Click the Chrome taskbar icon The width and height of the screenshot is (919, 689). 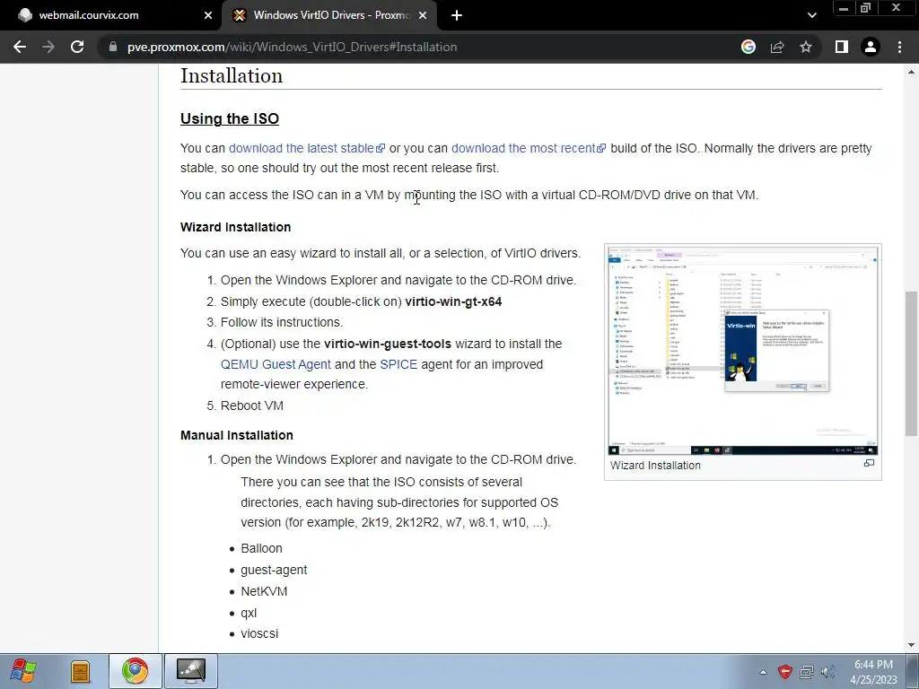(x=135, y=671)
